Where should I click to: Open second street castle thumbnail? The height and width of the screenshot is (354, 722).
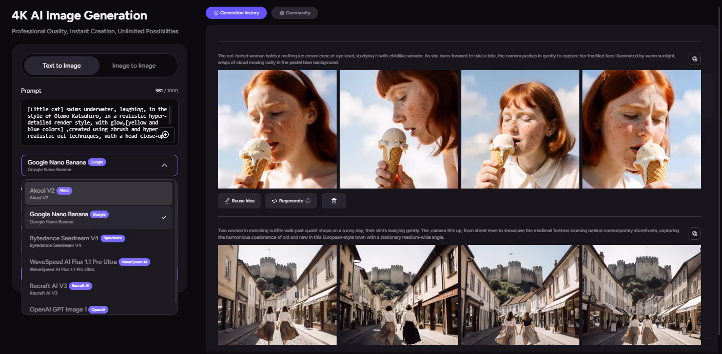(399, 295)
